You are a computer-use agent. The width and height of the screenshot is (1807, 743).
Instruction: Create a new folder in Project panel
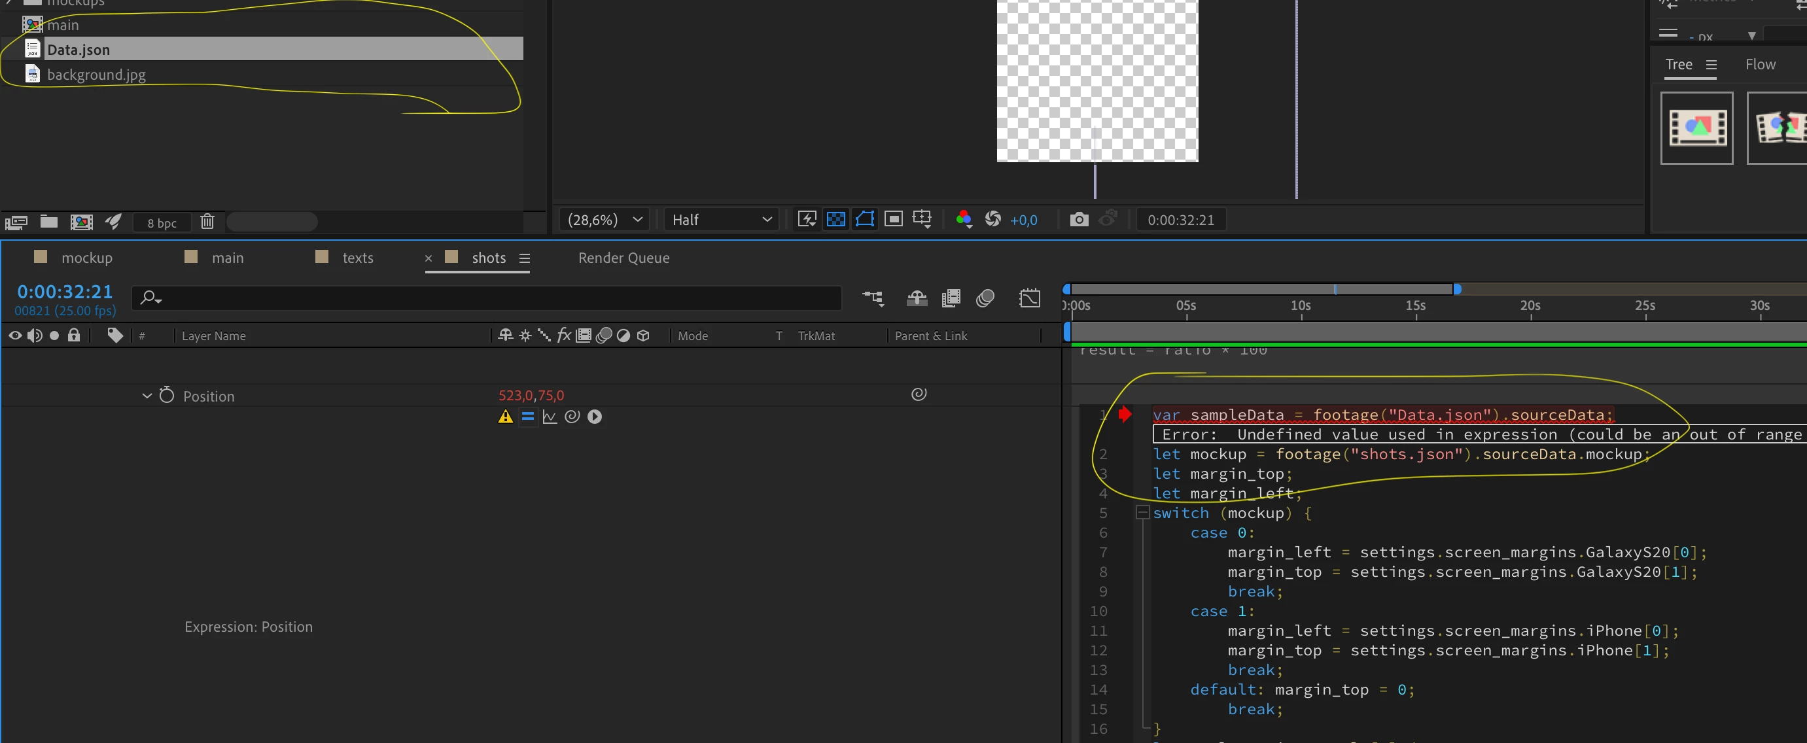(x=48, y=222)
